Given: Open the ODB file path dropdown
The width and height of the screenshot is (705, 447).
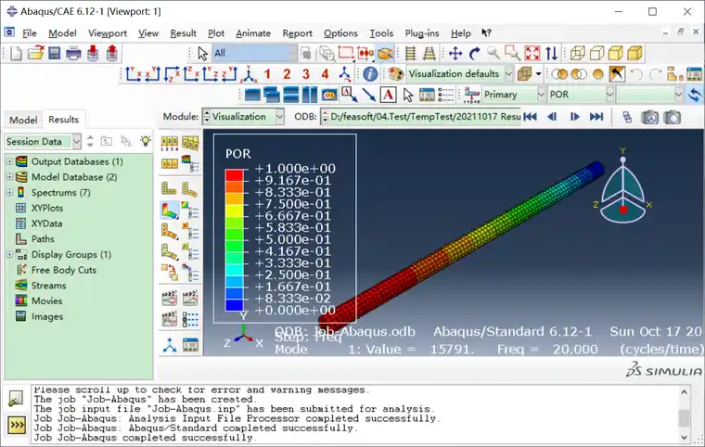Looking at the screenshot, I should [x=420, y=117].
